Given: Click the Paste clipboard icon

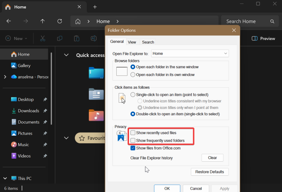Looking at the screenshot, I should (76, 38).
